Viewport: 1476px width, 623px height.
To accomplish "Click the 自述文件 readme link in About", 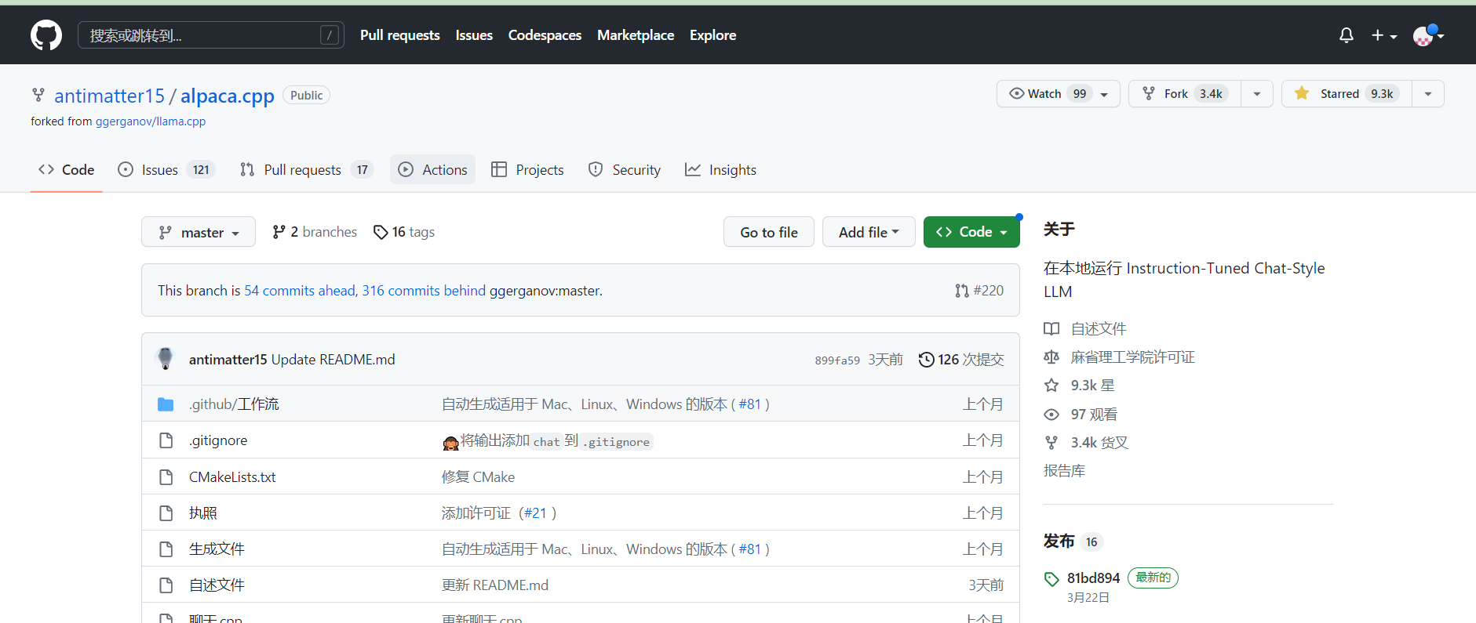I will tap(1099, 329).
